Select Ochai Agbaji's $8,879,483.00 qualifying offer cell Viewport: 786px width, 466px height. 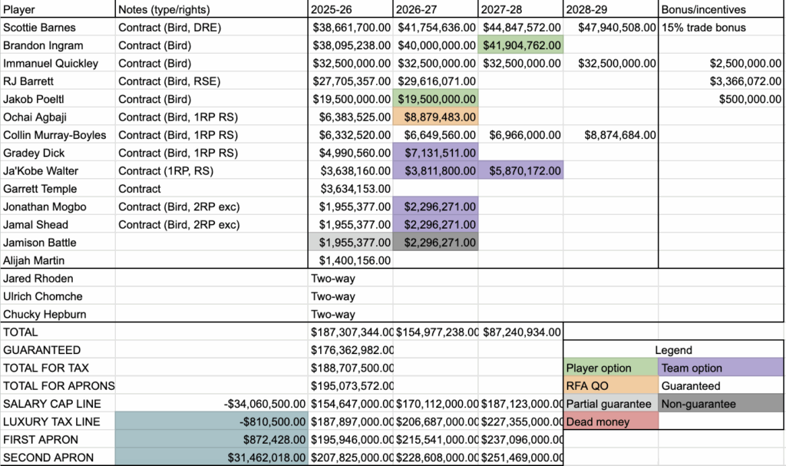point(436,117)
